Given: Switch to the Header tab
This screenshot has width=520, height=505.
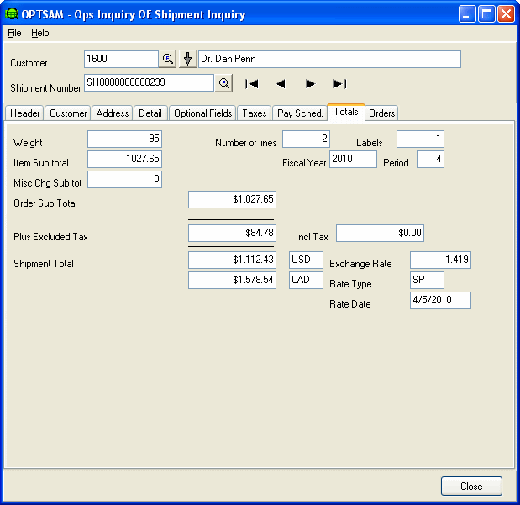Looking at the screenshot, I should click(x=24, y=113).
